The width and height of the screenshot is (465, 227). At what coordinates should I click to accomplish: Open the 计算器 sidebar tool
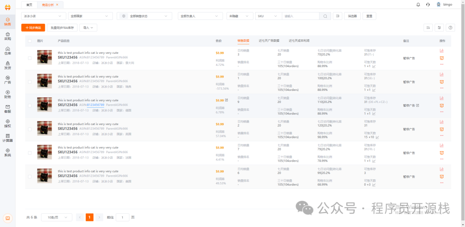coord(8,138)
